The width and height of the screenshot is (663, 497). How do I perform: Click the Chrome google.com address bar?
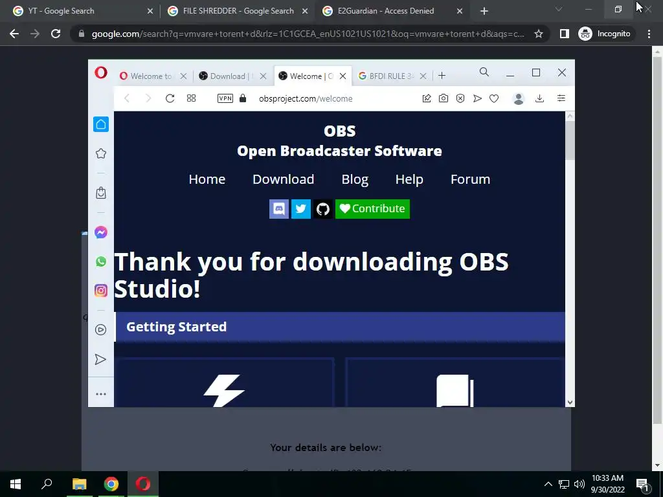308,34
